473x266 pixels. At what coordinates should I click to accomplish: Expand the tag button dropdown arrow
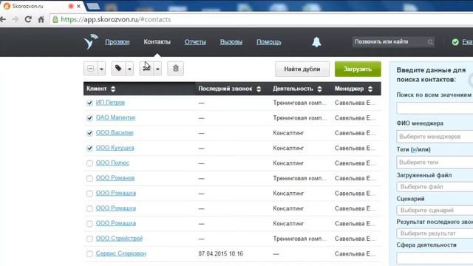(x=129, y=69)
